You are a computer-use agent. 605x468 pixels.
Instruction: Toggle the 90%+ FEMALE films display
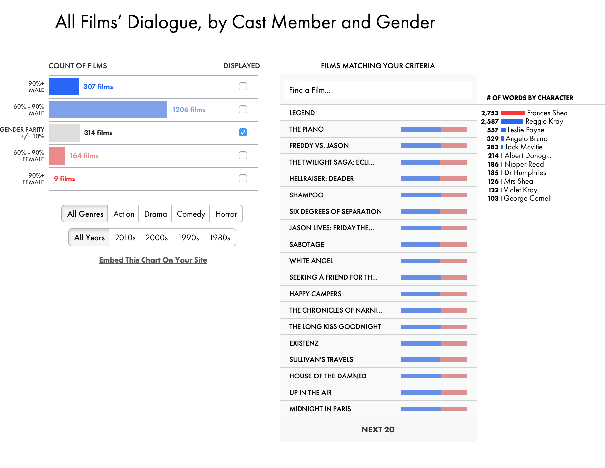pos(243,179)
